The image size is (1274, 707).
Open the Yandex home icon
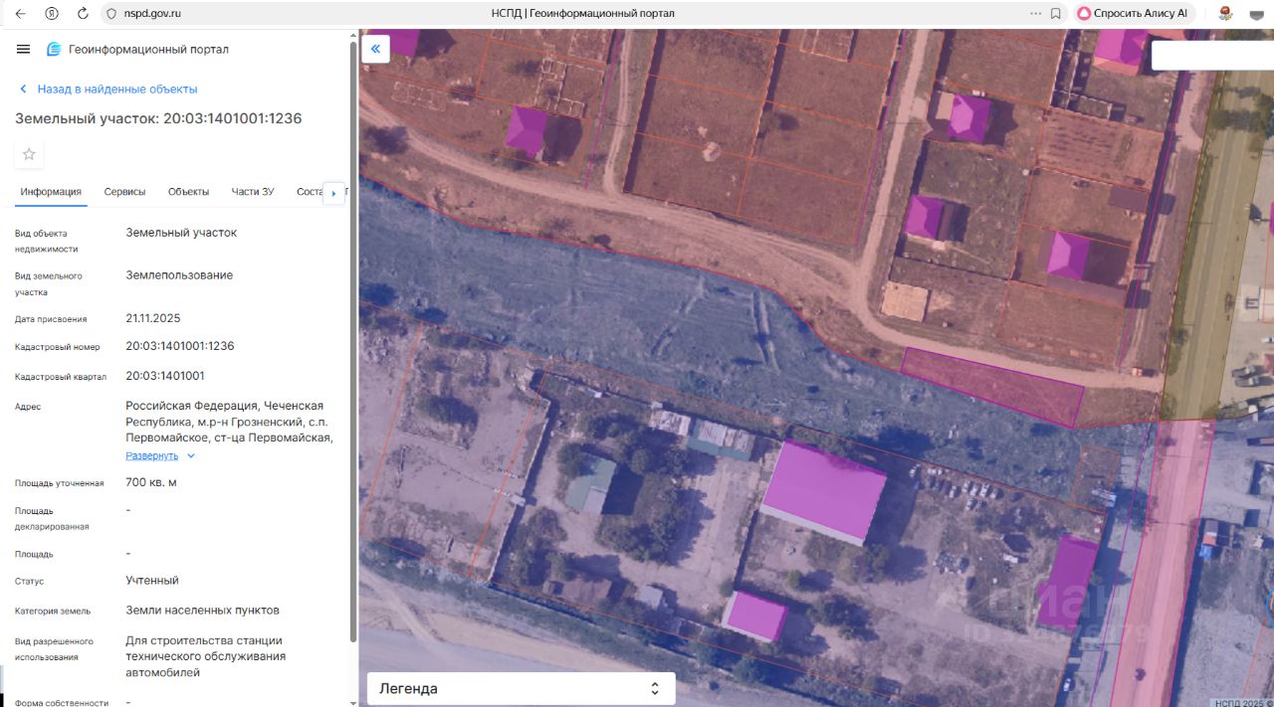pyautogui.click(x=51, y=14)
